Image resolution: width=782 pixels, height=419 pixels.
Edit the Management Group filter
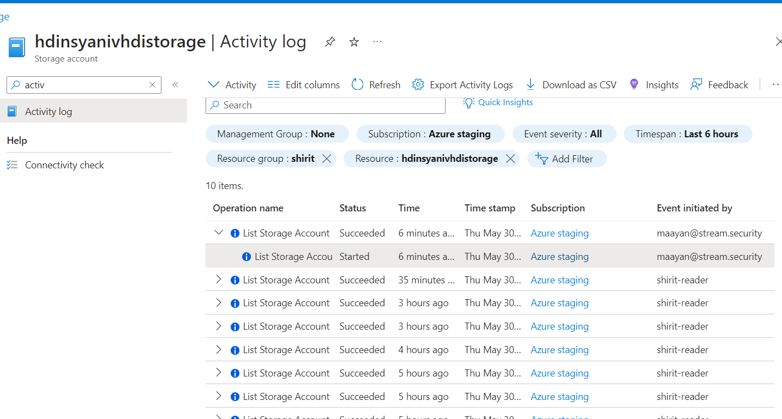coord(277,134)
